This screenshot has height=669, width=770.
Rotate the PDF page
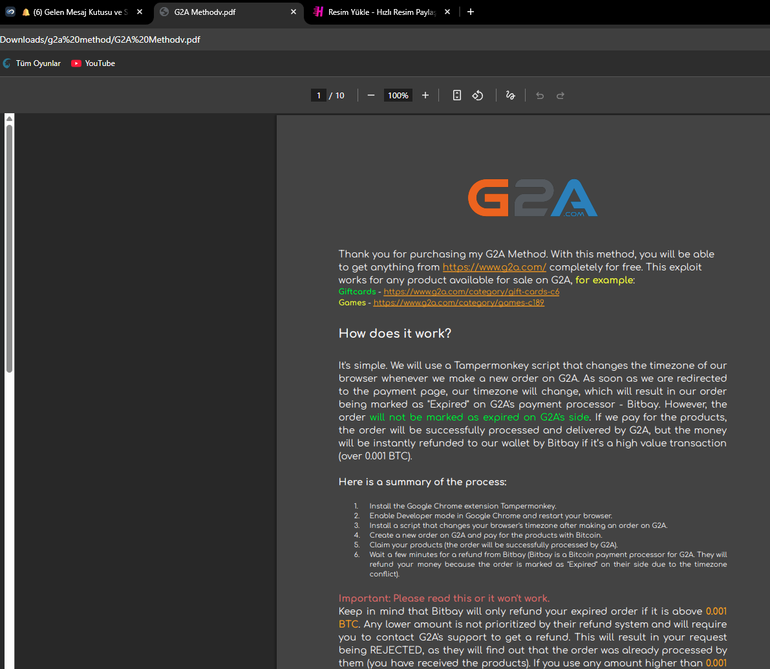point(478,95)
